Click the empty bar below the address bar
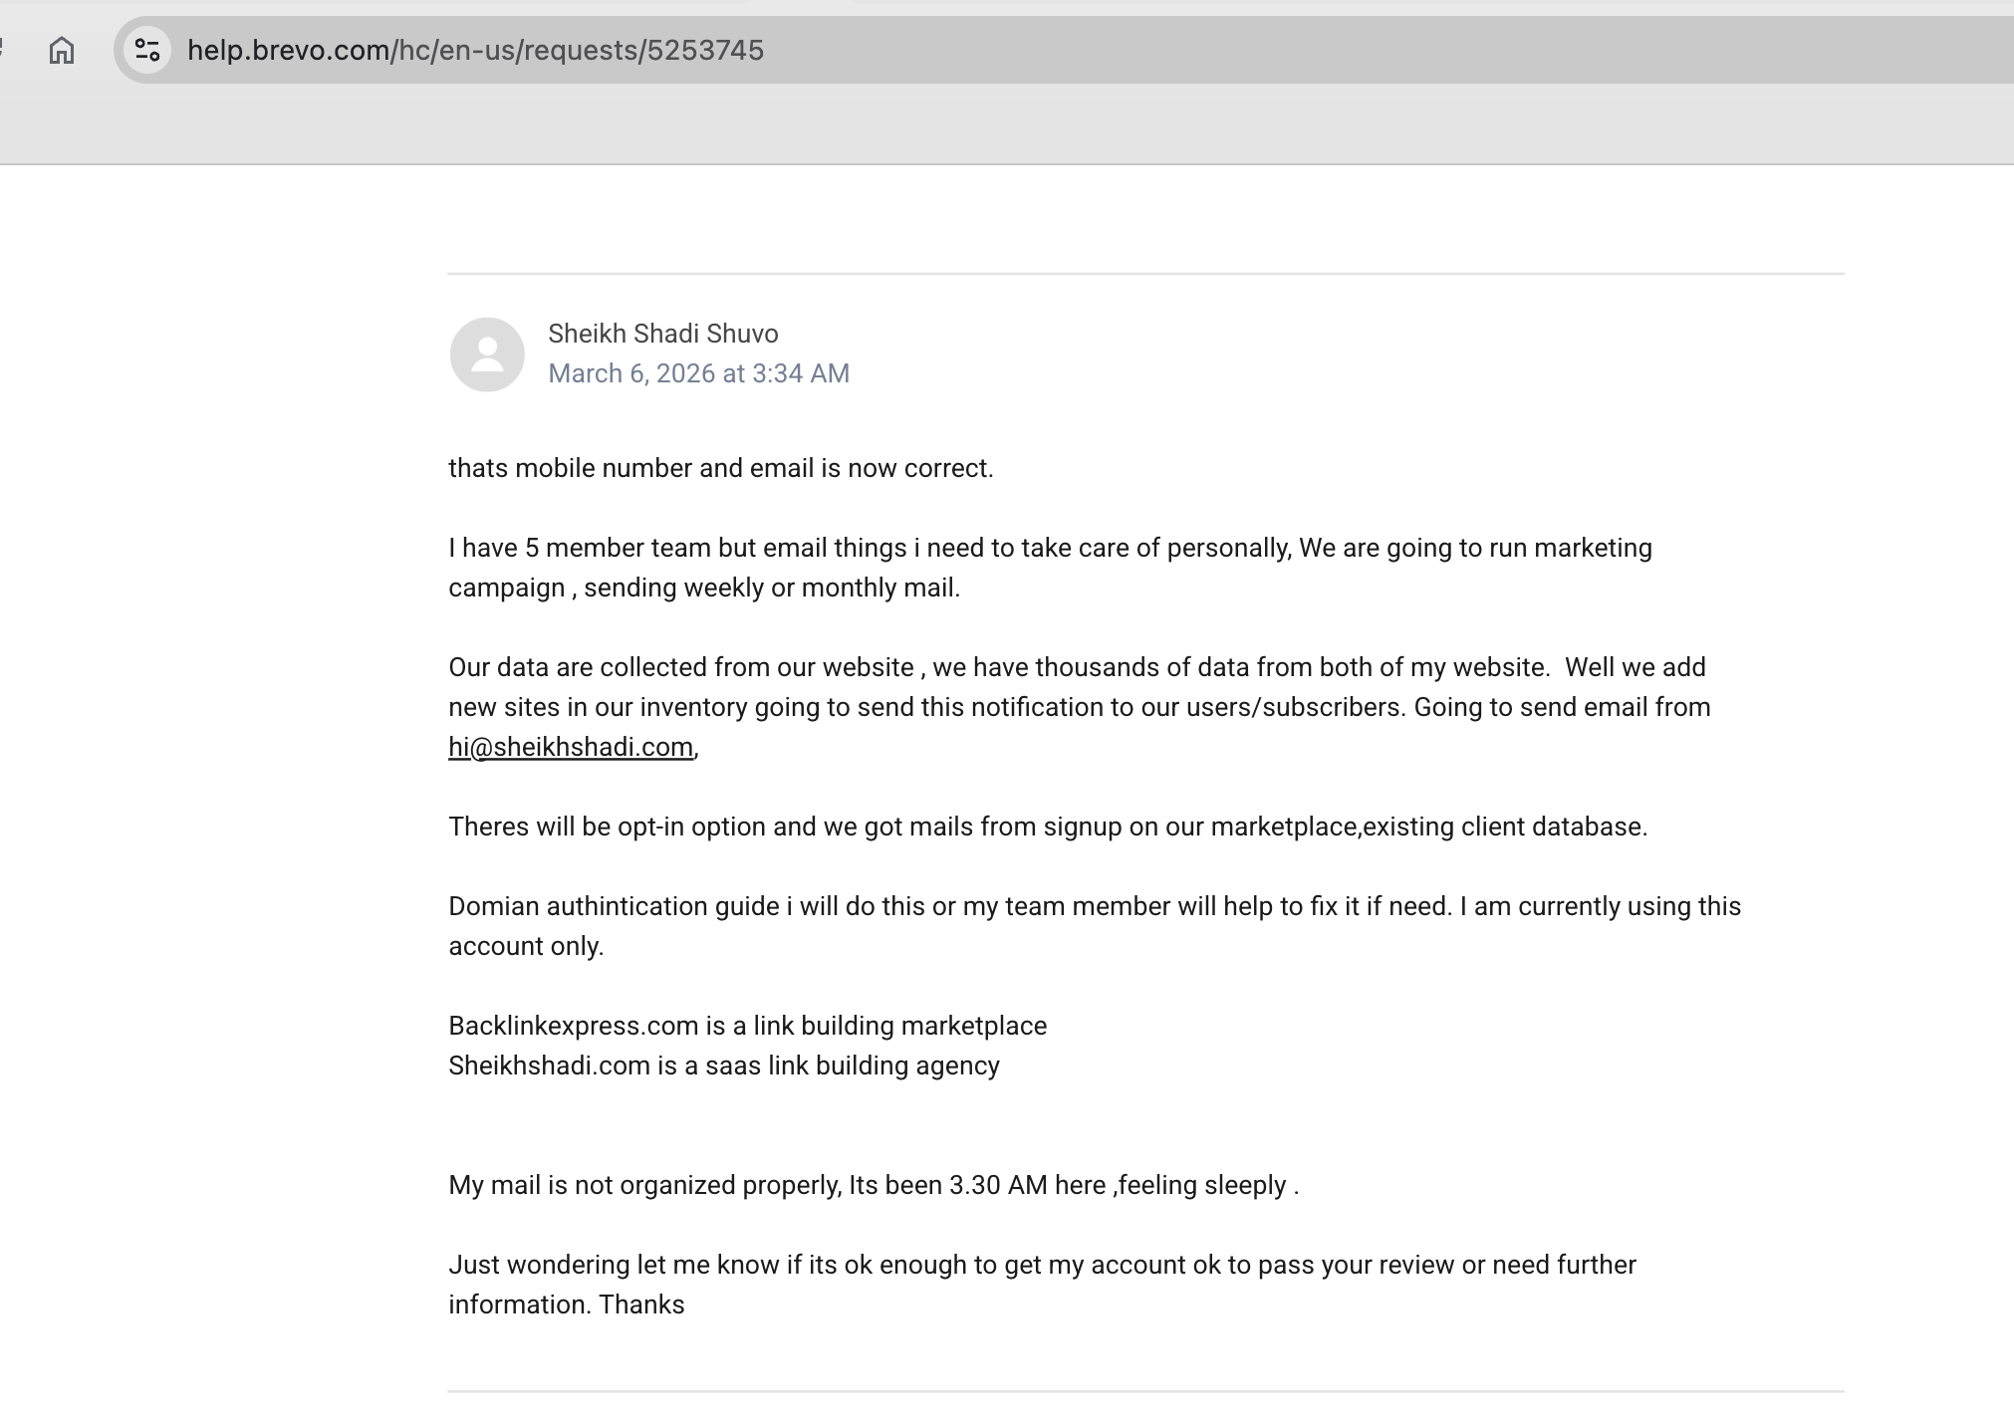 [996, 124]
